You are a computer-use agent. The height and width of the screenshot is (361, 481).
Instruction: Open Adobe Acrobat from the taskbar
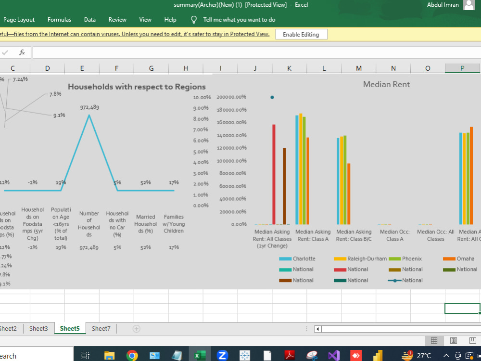[x=289, y=355]
